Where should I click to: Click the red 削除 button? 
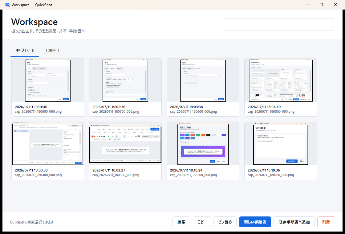click(x=326, y=222)
